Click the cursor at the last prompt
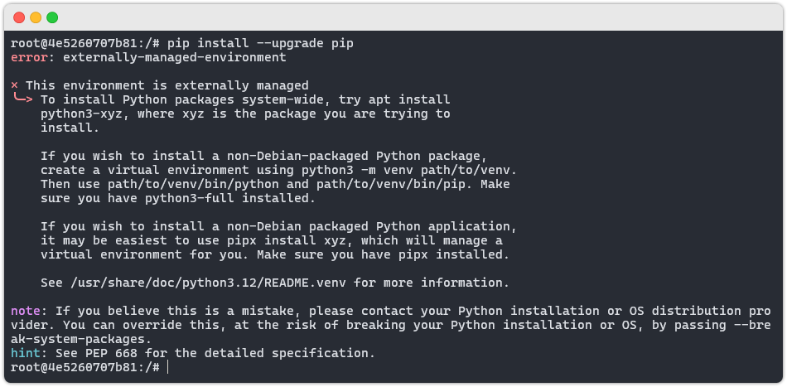This screenshot has width=787, height=387. pos(167,367)
